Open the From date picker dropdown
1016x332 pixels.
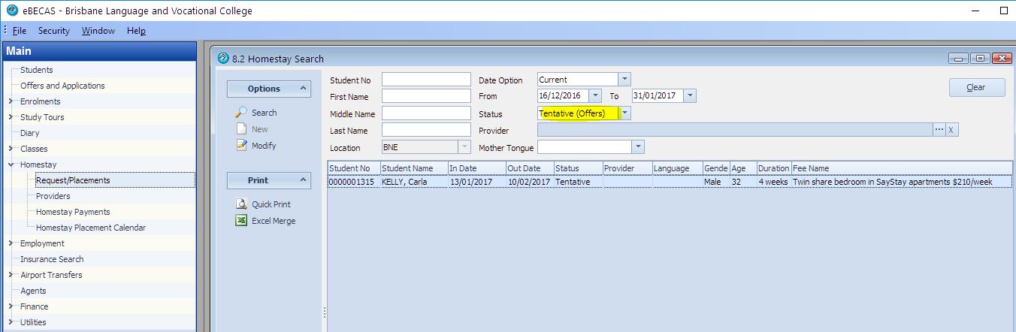tap(595, 96)
